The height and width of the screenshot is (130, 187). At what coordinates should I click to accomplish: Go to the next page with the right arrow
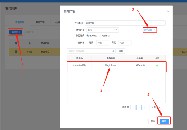[x=145, y=107]
